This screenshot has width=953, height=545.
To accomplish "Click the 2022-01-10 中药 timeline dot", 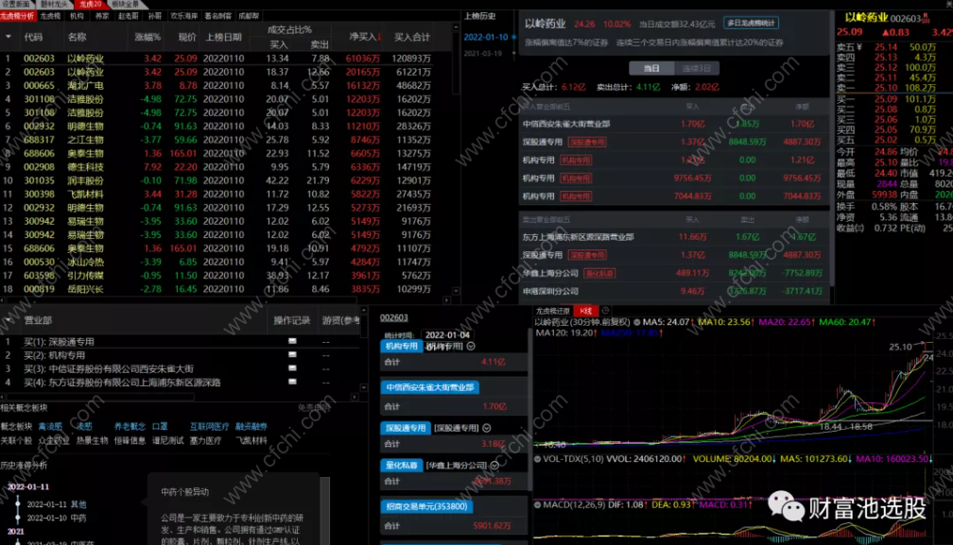I will coord(18,519).
